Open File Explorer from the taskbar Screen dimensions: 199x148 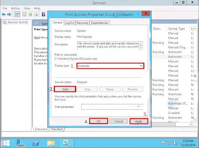click(51, 143)
